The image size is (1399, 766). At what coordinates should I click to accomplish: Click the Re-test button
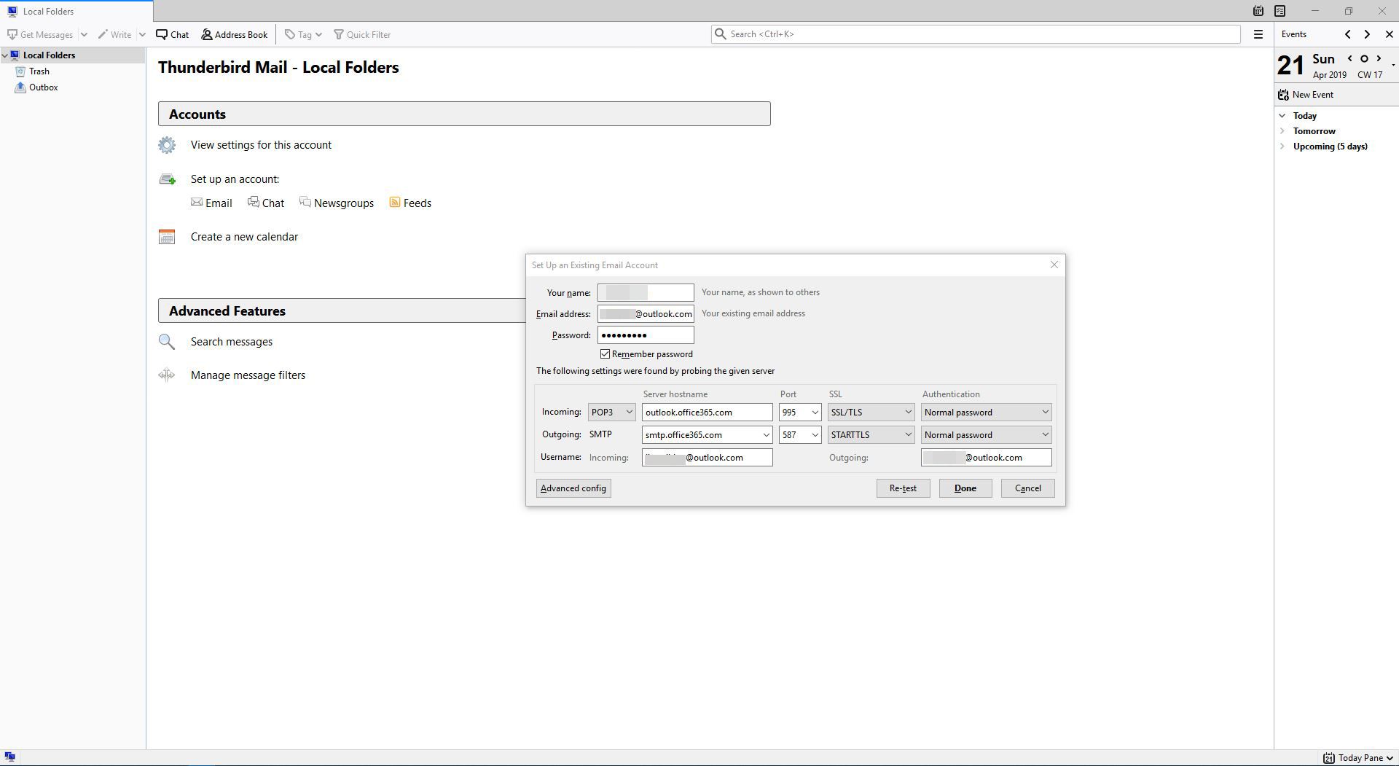(x=903, y=488)
